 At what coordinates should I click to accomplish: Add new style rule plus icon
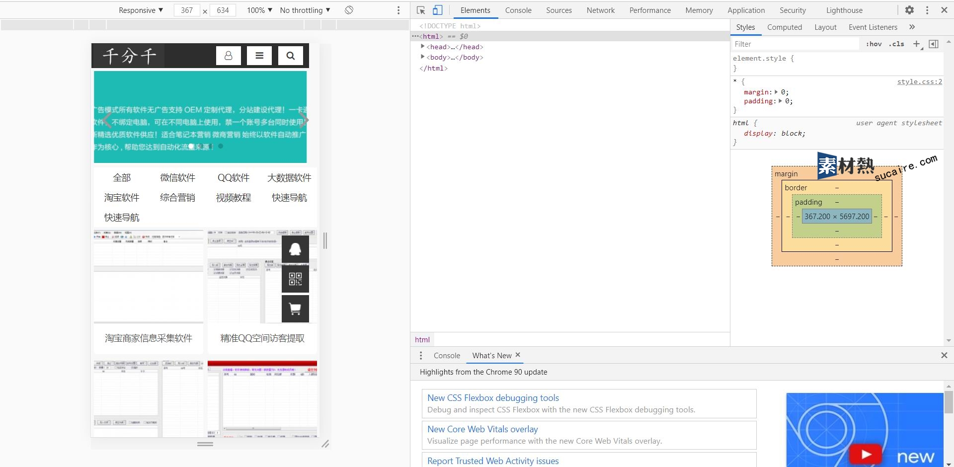click(916, 44)
